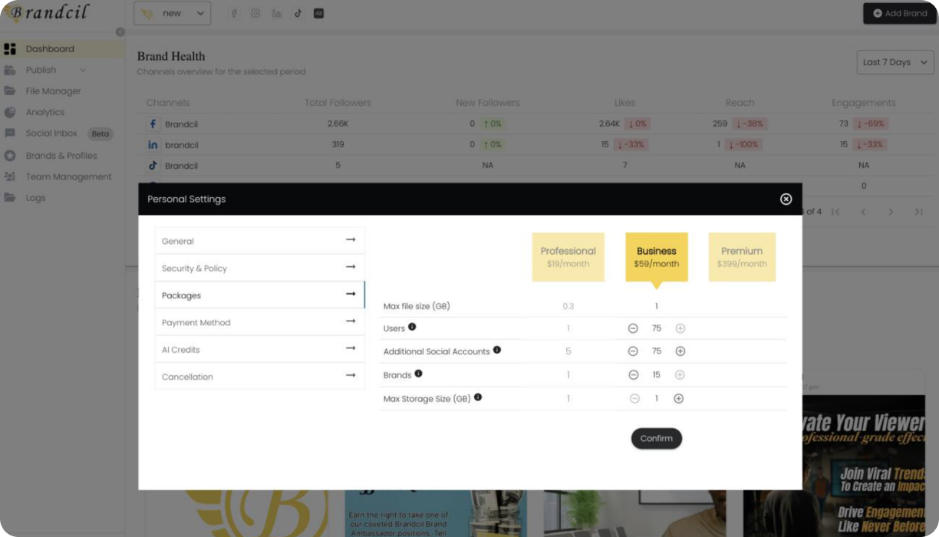Screen dimensions: 939x537
Task: Decrease Additional Social Accounts count
Action: 633,351
